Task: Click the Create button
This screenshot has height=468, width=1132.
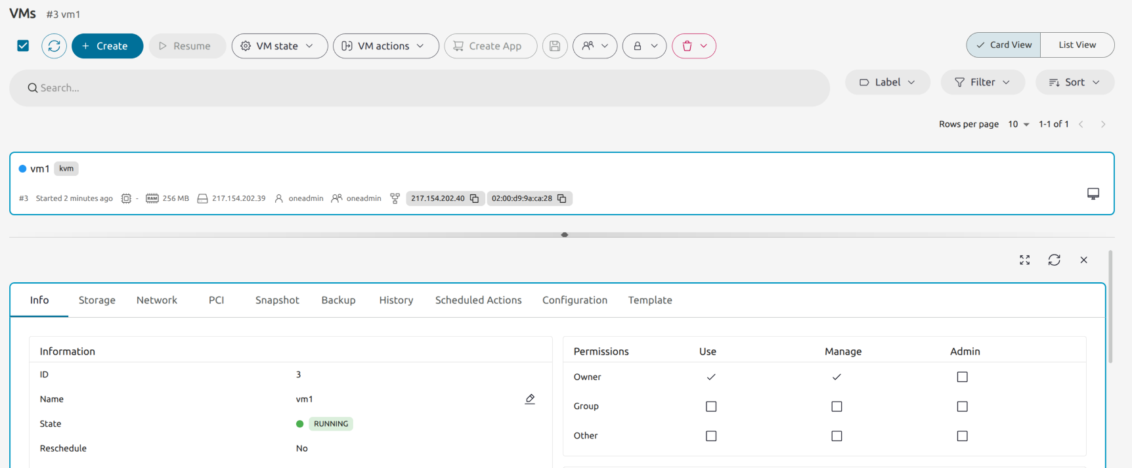Action: click(107, 46)
